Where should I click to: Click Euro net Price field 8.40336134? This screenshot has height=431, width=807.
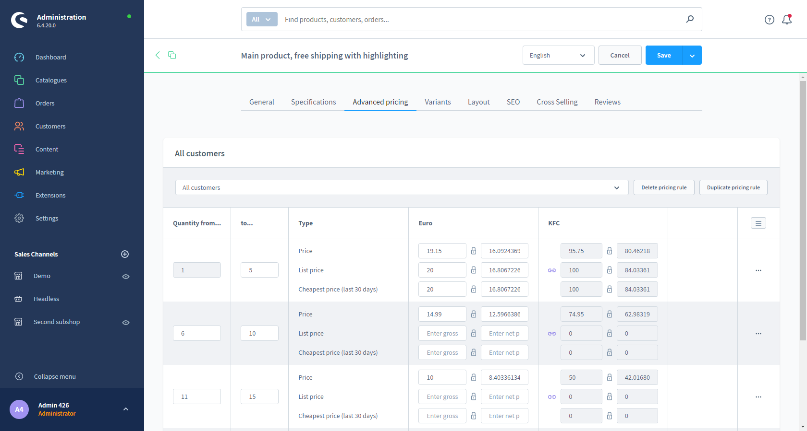pyautogui.click(x=504, y=377)
